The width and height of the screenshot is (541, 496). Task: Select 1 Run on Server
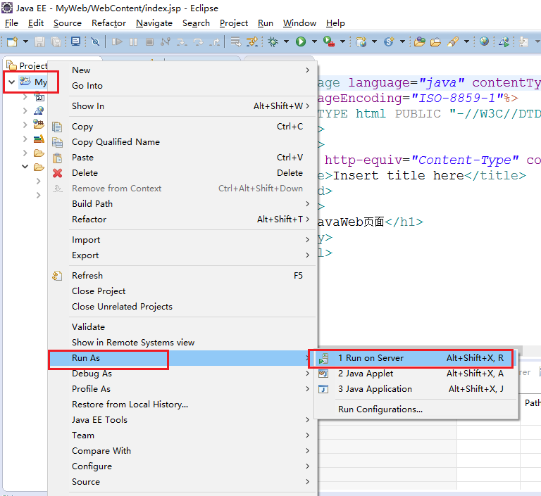coord(416,358)
